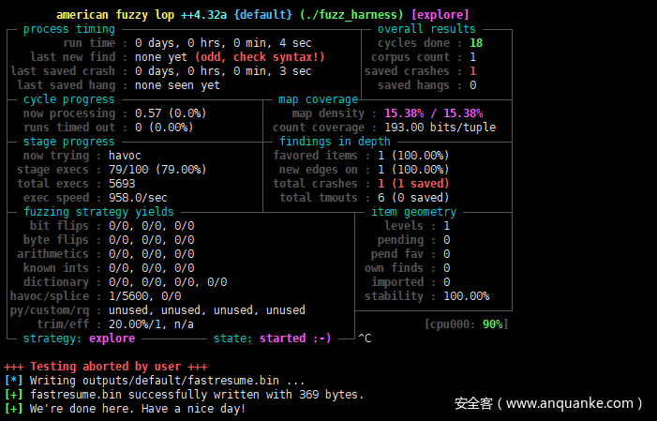The width and height of the screenshot is (657, 421).
Task: Click the havoc stage name
Action: 126,156
